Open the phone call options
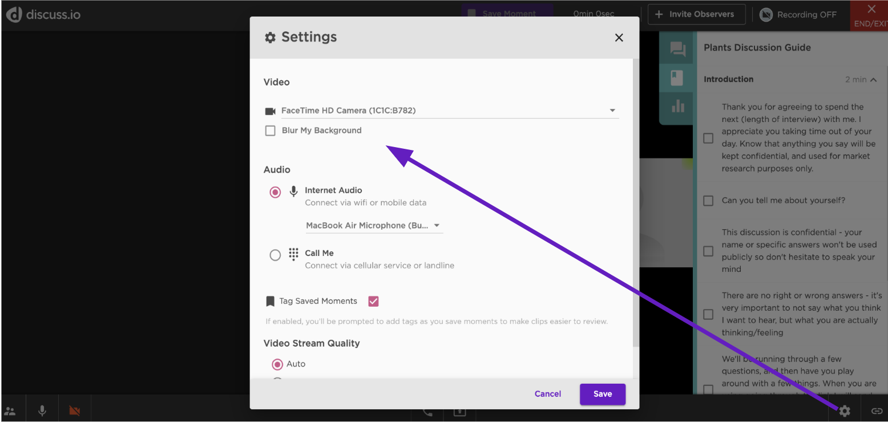 click(x=427, y=412)
